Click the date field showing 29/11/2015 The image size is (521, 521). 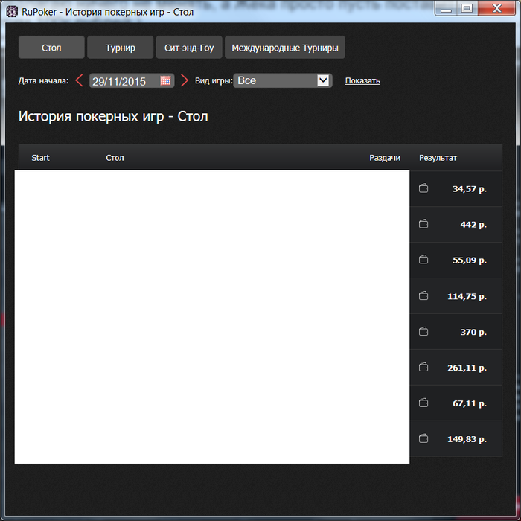(132, 80)
